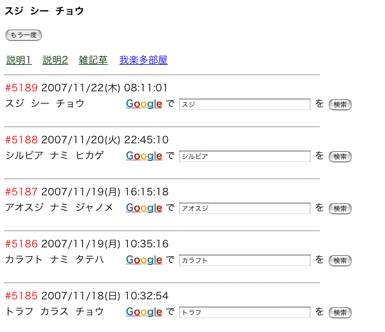Click the Google logo in entry #5188
The height and width of the screenshot is (332, 385).
click(x=144, y=156)
